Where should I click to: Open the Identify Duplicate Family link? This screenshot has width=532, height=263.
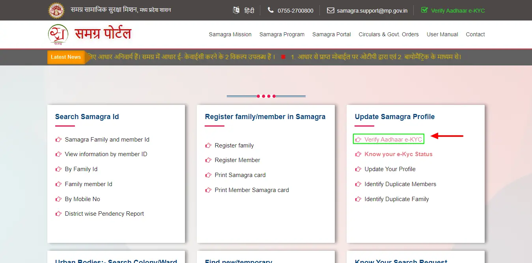(397, 199)
